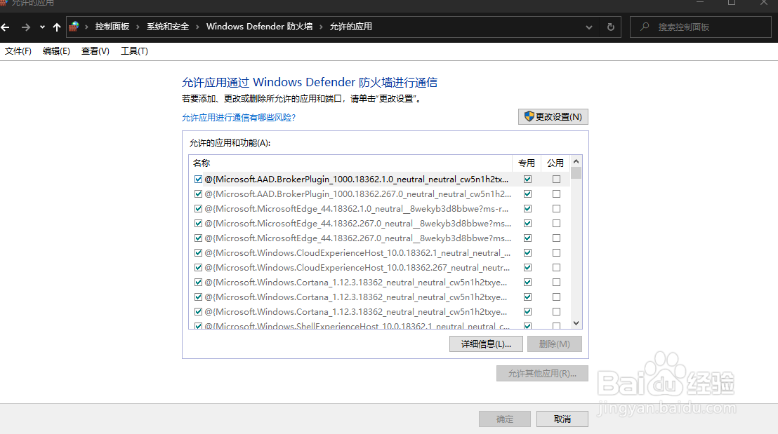Click the Control Panel address bar icon
This screenshot has height=434, width=778.
pyautogui.click(x=74, y=27)
